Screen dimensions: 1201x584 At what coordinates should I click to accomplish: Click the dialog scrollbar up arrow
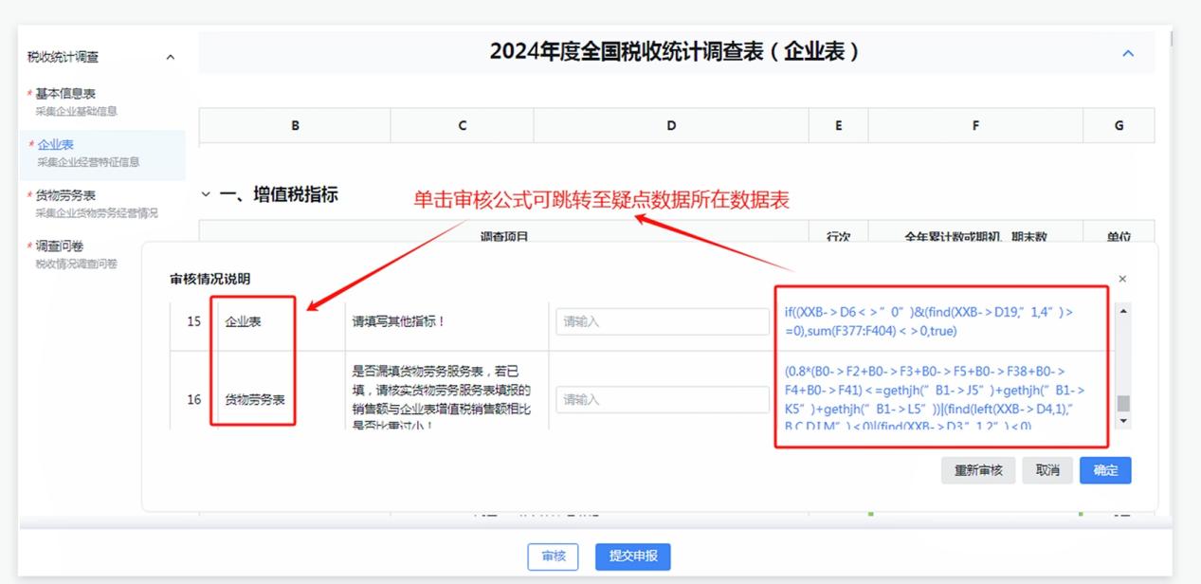point(1124,311)
